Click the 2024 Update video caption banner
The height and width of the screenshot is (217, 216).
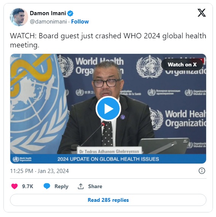coord(108,159)
